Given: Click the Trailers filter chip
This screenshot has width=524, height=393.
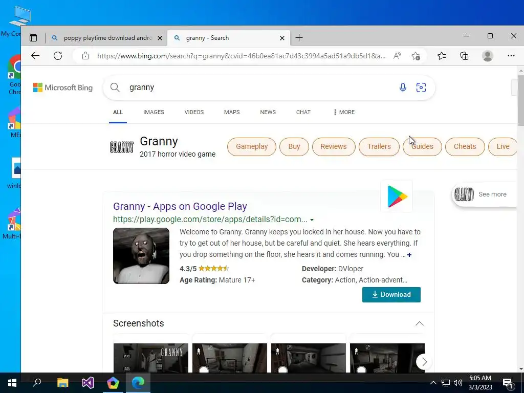Looking at the screenshot, I should (x=379, y=147).
